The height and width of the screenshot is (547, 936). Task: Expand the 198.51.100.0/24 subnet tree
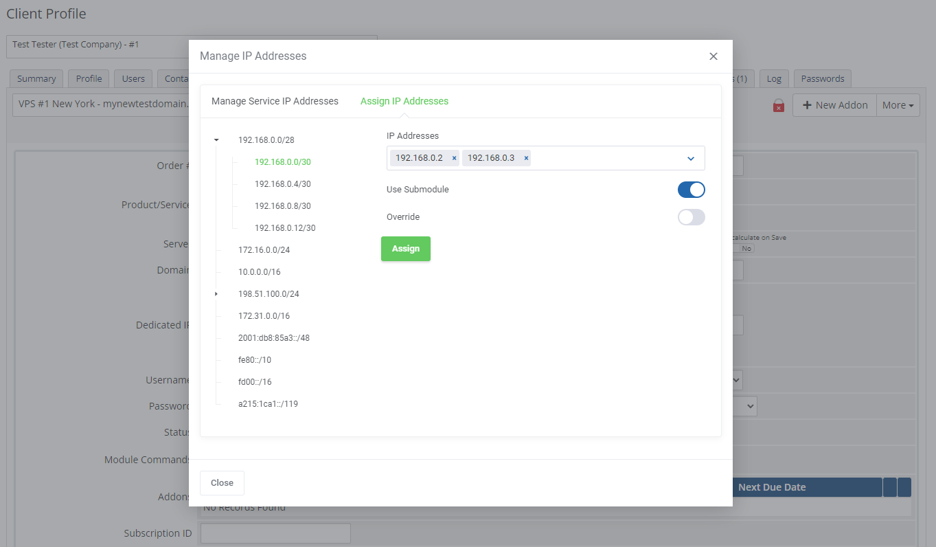[216, 293]
